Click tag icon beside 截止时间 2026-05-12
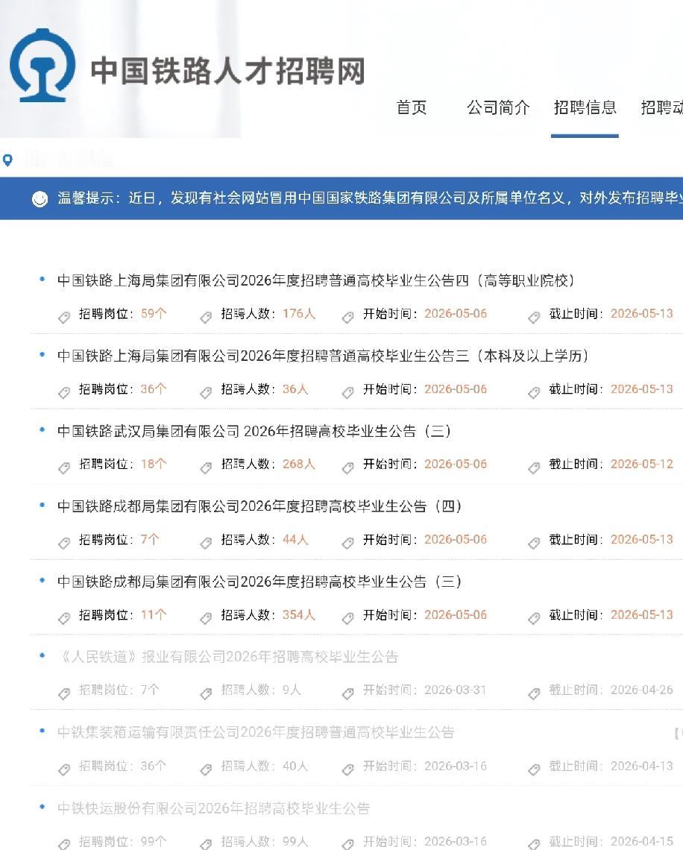The image size is (683, 850). [x=534, y=467]
